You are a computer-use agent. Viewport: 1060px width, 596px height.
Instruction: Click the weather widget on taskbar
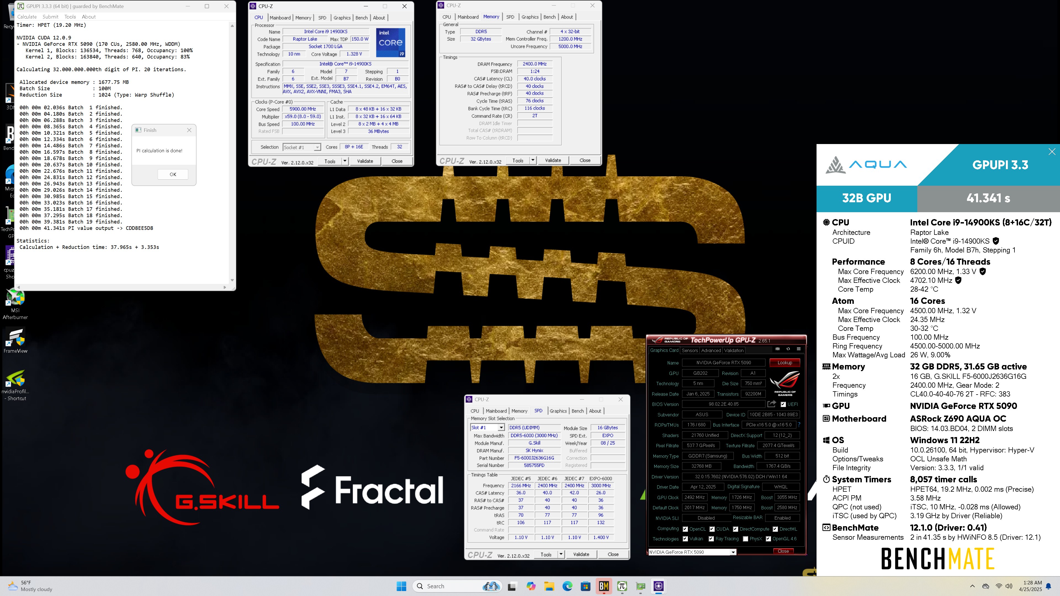tap(30, 586)
